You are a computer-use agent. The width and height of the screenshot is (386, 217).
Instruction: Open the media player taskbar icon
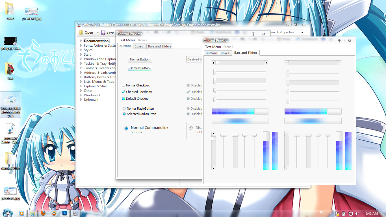[22, 213]
